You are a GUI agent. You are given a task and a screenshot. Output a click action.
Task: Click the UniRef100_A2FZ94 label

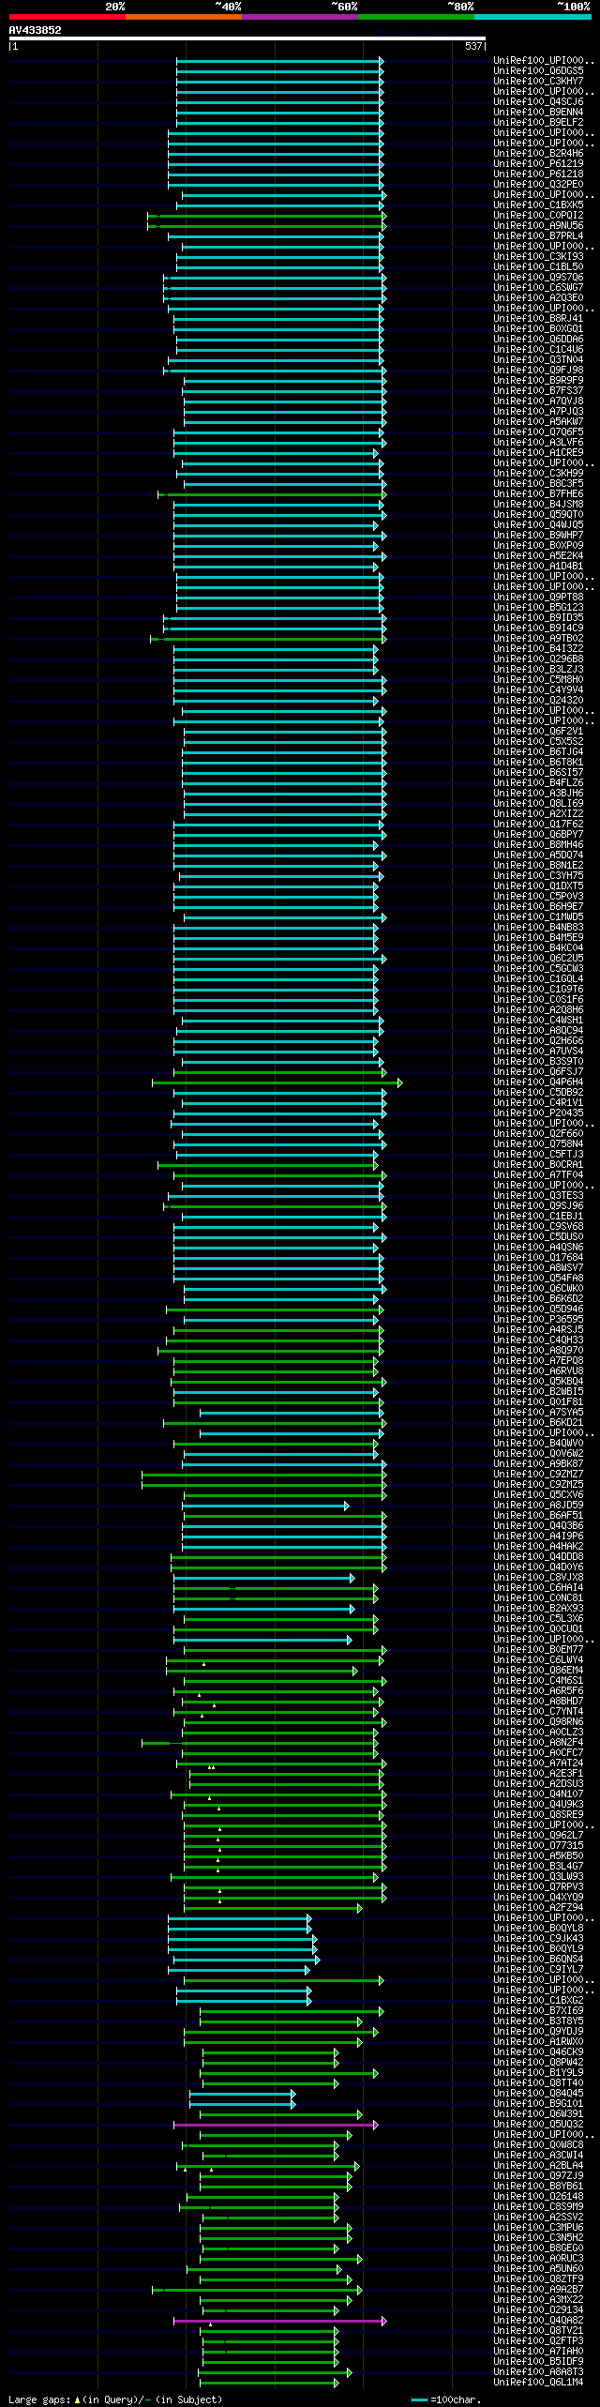tap(538, 1908)
